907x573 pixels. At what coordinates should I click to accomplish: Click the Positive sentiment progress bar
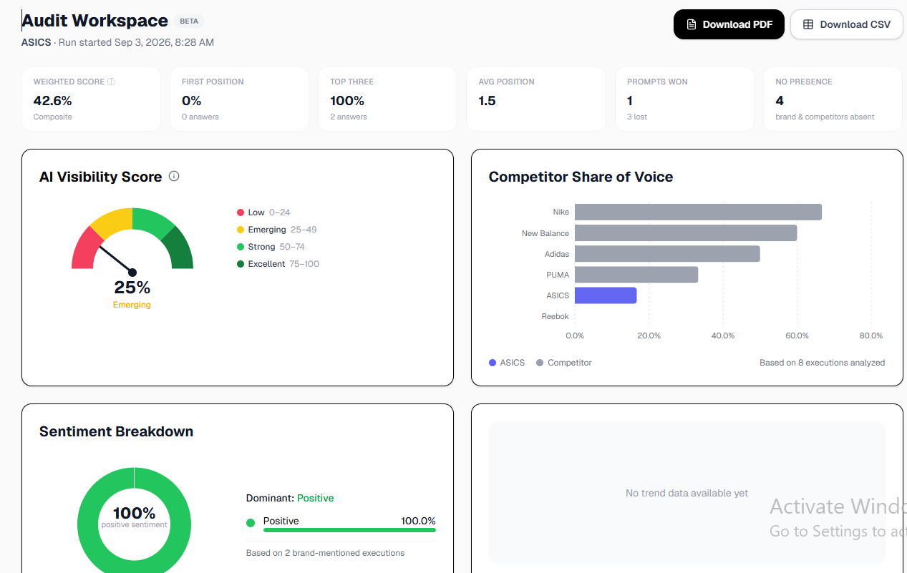[x=349, y=530]
